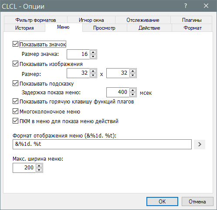Decrease image height with down arrow
Image resolution: width=217 pixels, height=210 pixels.
click(x=132, y=75)
